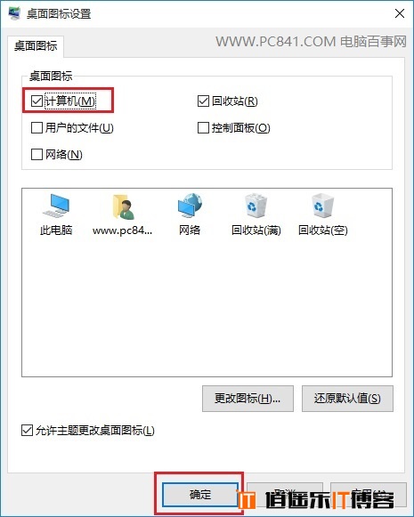
Task: Select the www.pc84... user folder icon
Action: [x=122, y=214]
